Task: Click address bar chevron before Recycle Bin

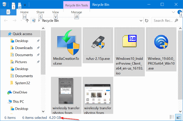Action: coord(39,21)
